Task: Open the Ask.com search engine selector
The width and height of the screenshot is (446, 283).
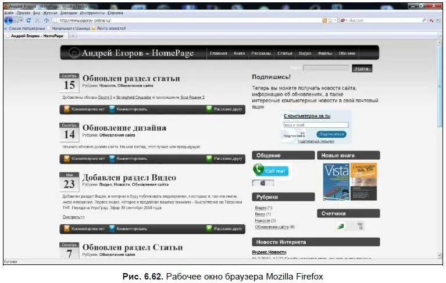Action: 344,20
